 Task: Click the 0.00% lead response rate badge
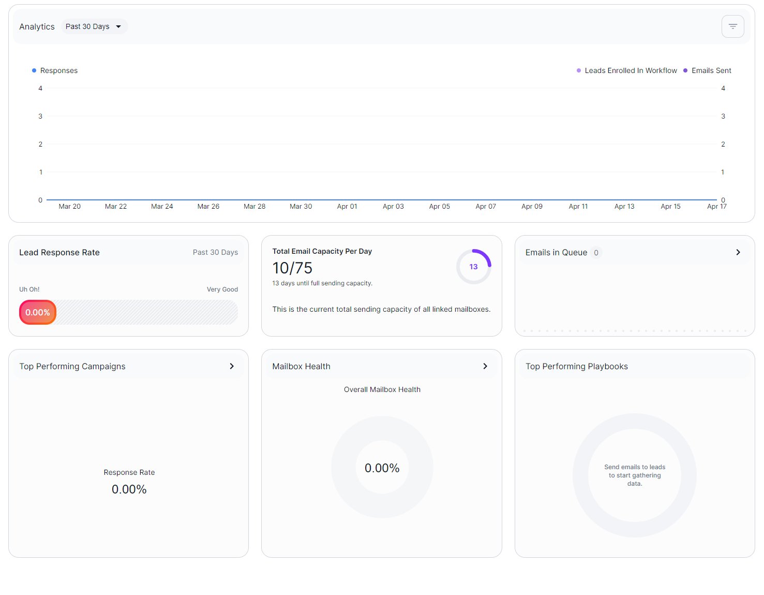click(38, 312)
